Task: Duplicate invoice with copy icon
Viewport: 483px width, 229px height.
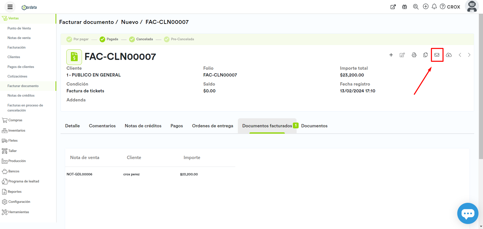Action: (425, 55)
